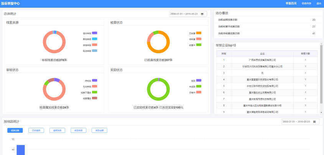
Task: Toggle 未奖励 green legend in 奖励状态
Action: pos(199,86)
